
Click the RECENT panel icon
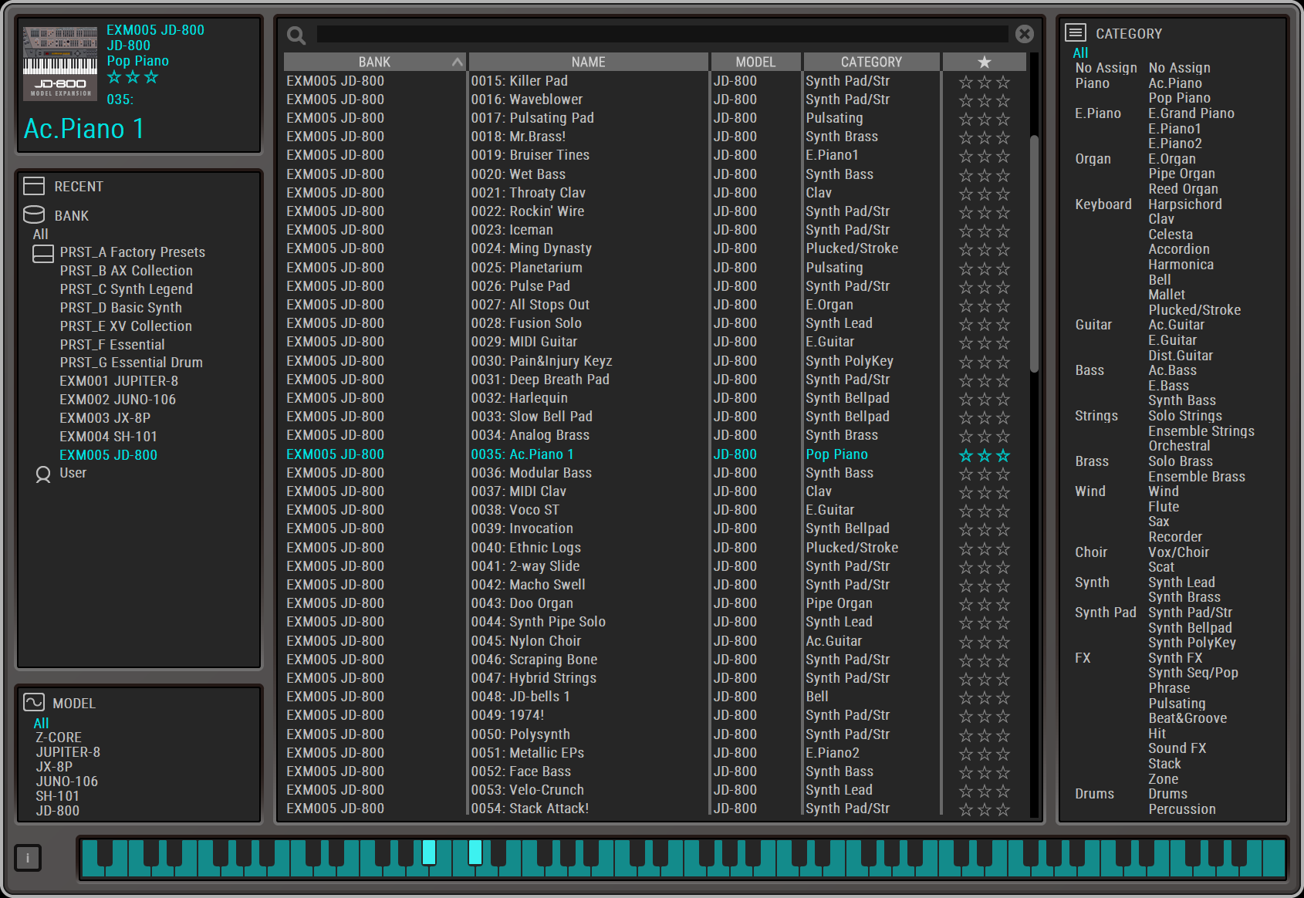click(x=34, y=186)
